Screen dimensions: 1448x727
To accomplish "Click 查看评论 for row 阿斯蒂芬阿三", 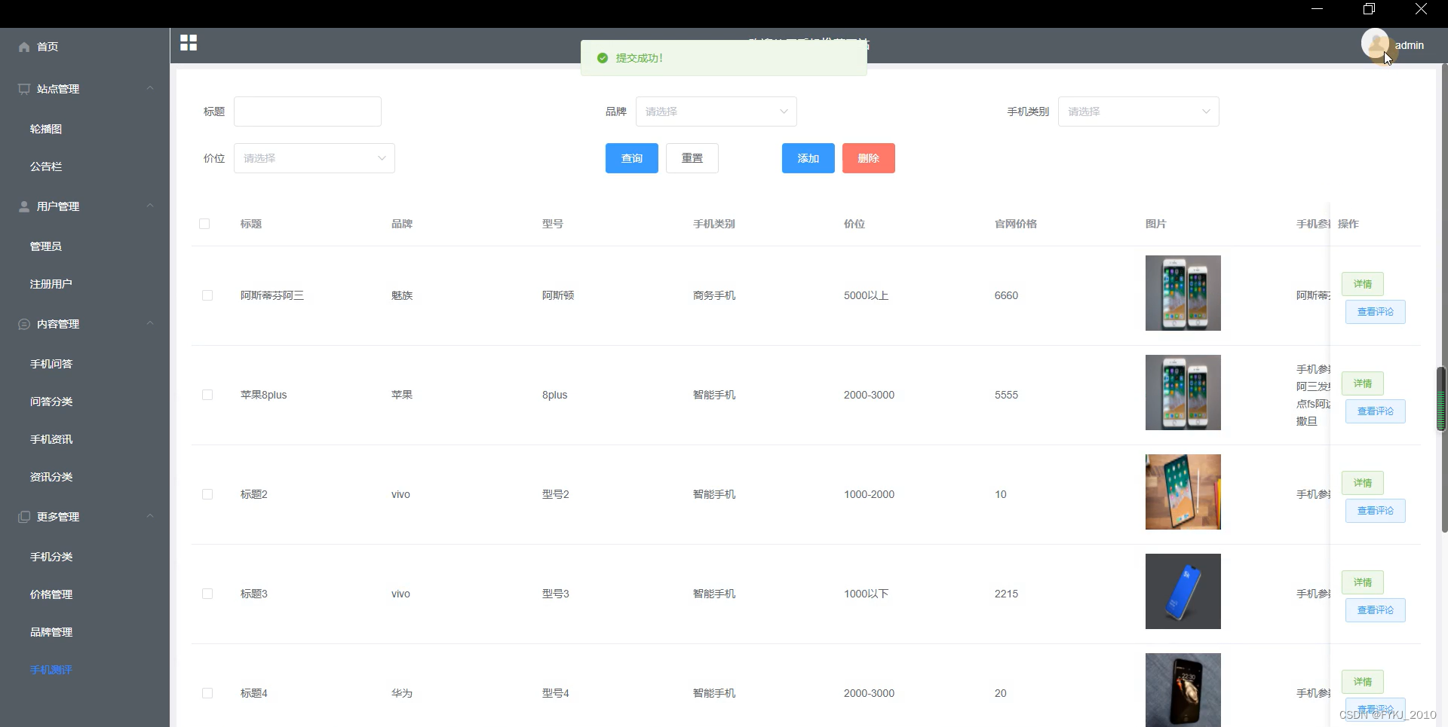I will coord(1376,312).
